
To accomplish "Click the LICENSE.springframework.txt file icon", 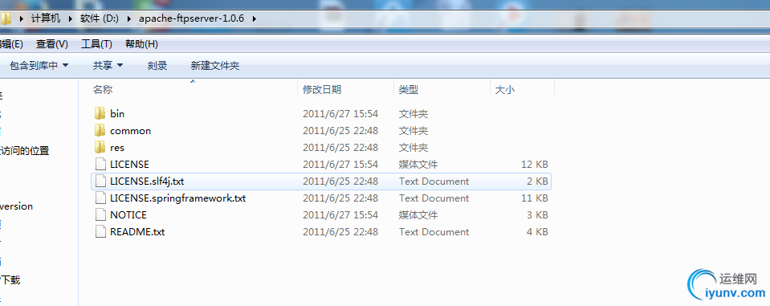I will point(100,198).
